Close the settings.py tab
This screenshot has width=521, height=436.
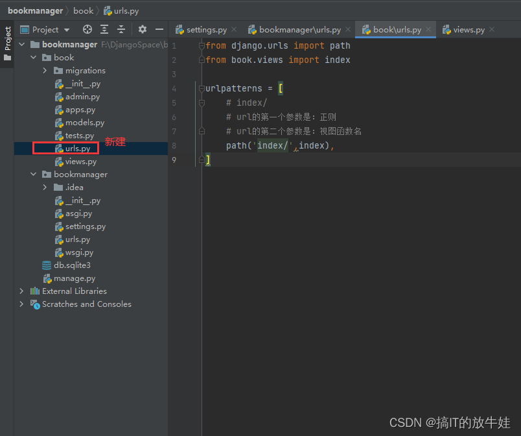point(234,30)
